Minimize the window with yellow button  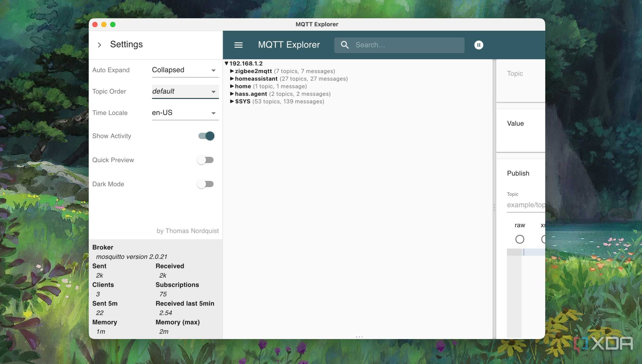(x=104, y=24)
